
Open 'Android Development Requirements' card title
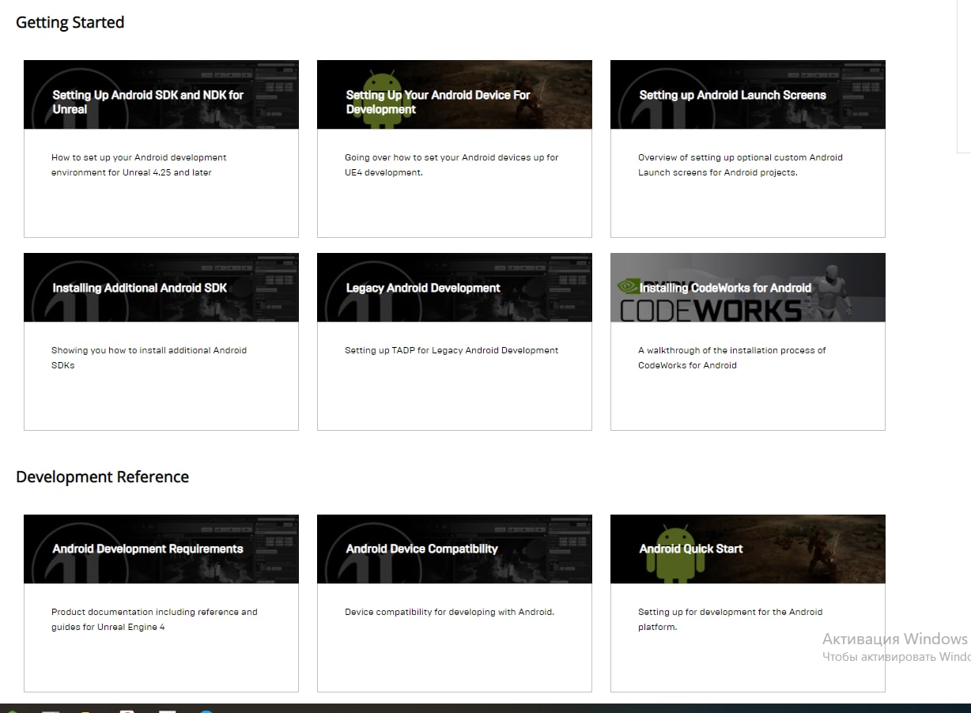pyautogui.click(x=148, y=549)
